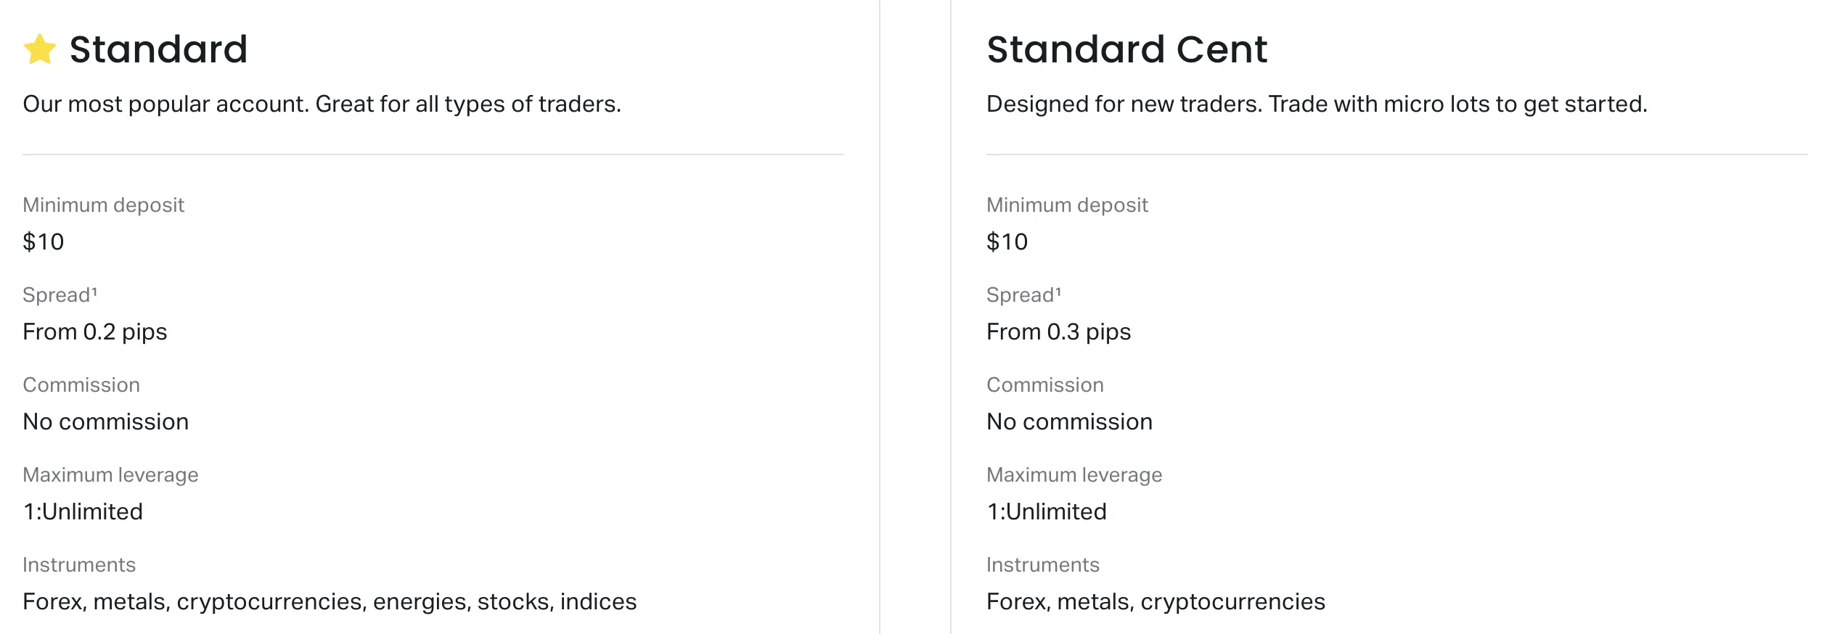1832x634 pixels.
Task: Click the $10 value under Standard Cent
Action: coord(1007,242)
